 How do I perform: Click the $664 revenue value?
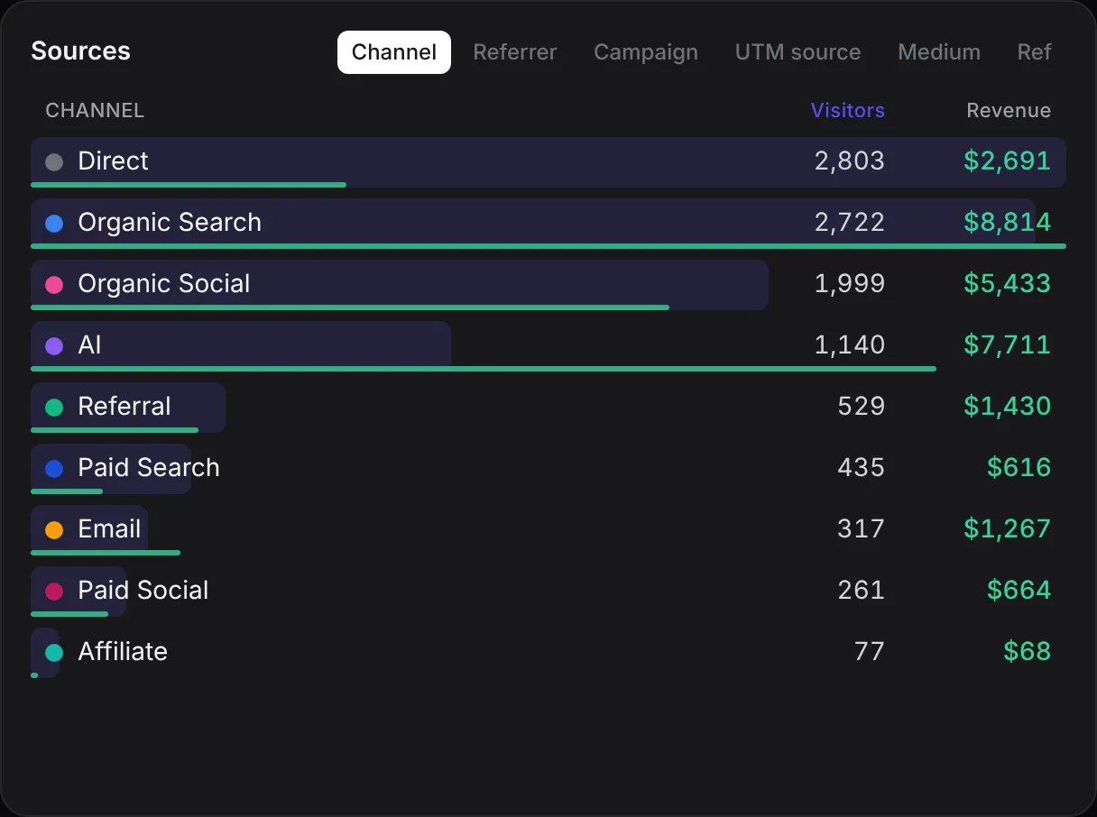(x=1019, y=591)
